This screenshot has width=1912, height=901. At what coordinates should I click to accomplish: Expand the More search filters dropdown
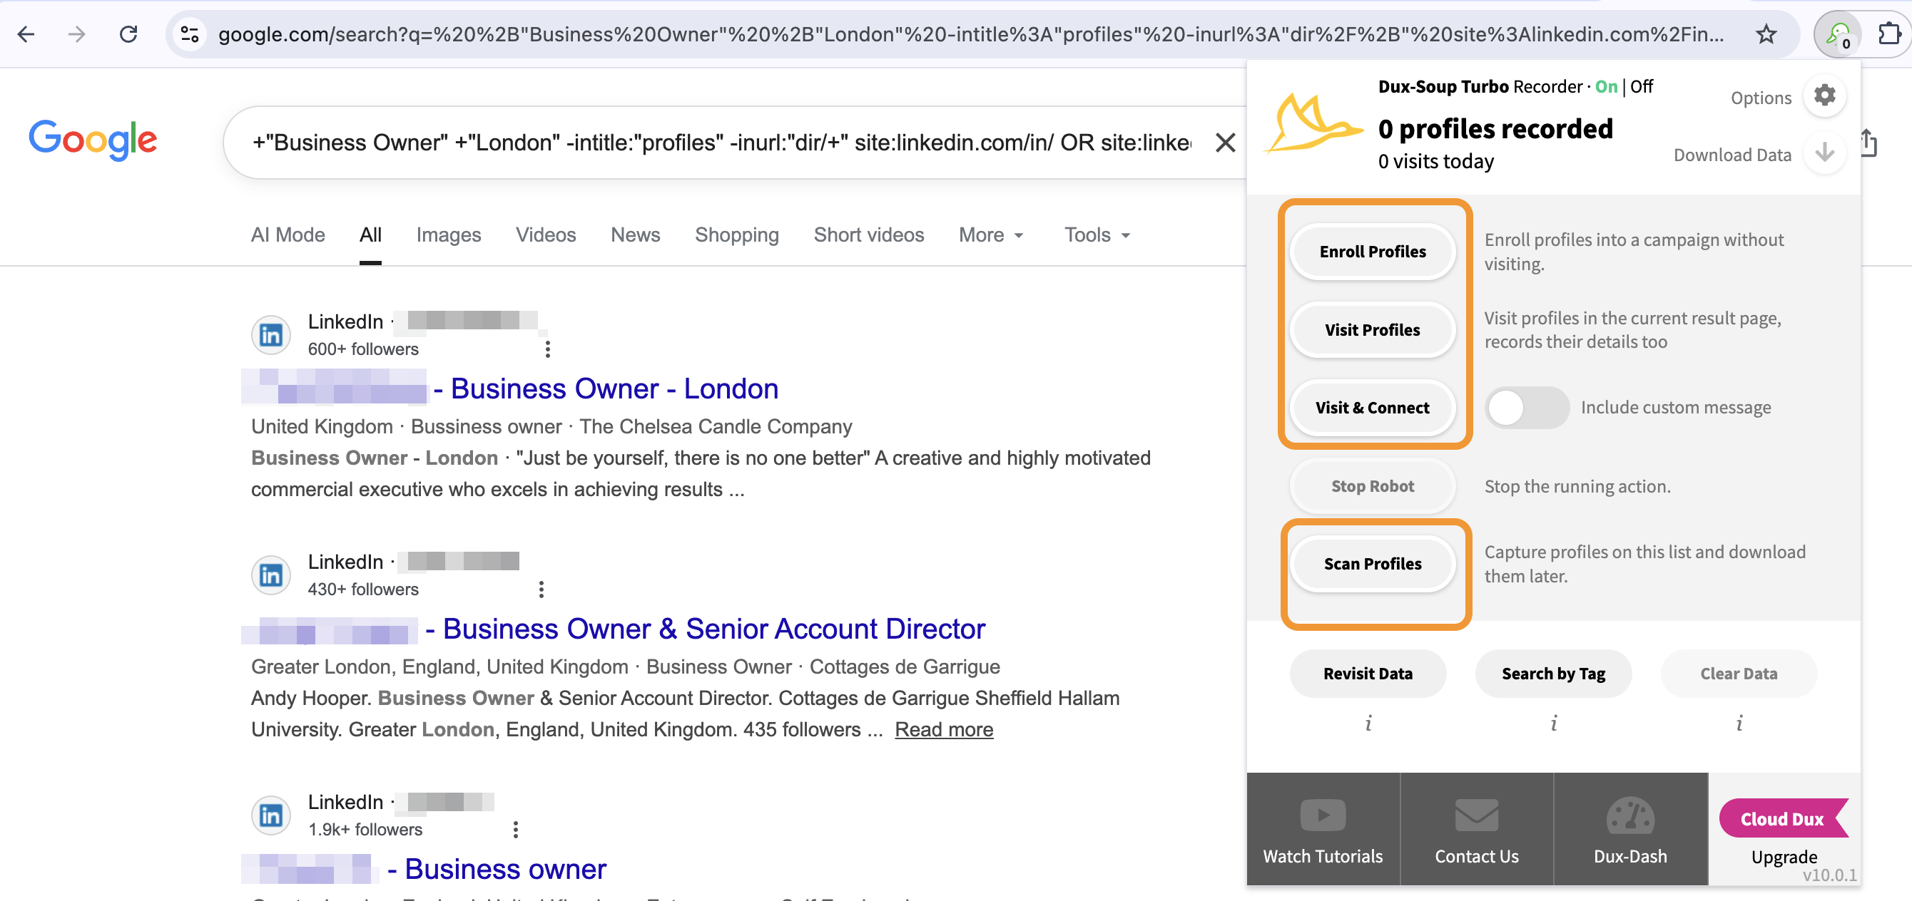(990, 235)
